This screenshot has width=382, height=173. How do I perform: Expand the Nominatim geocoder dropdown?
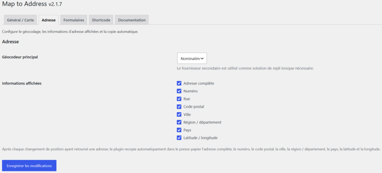click(x=192, y=58)
